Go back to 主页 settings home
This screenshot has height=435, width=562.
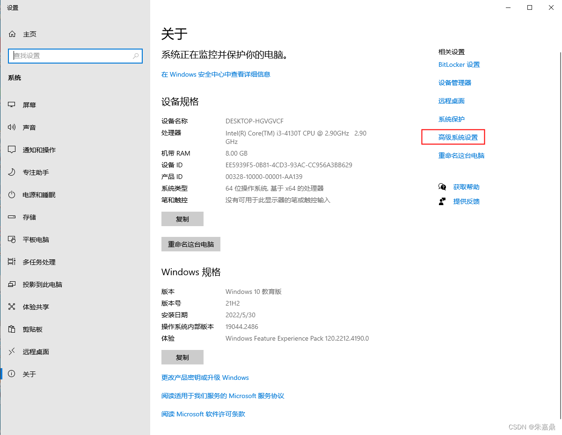[75, 34]
